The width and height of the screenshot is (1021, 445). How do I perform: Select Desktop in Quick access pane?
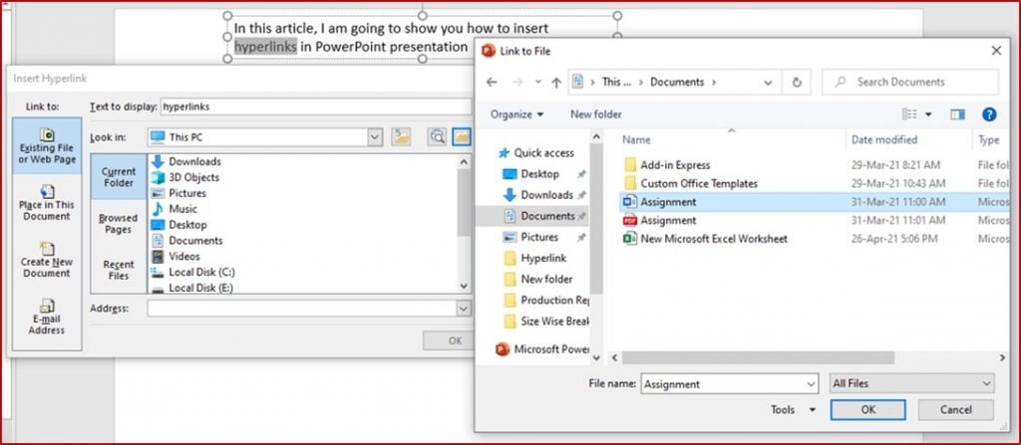[x=538, y=174]
